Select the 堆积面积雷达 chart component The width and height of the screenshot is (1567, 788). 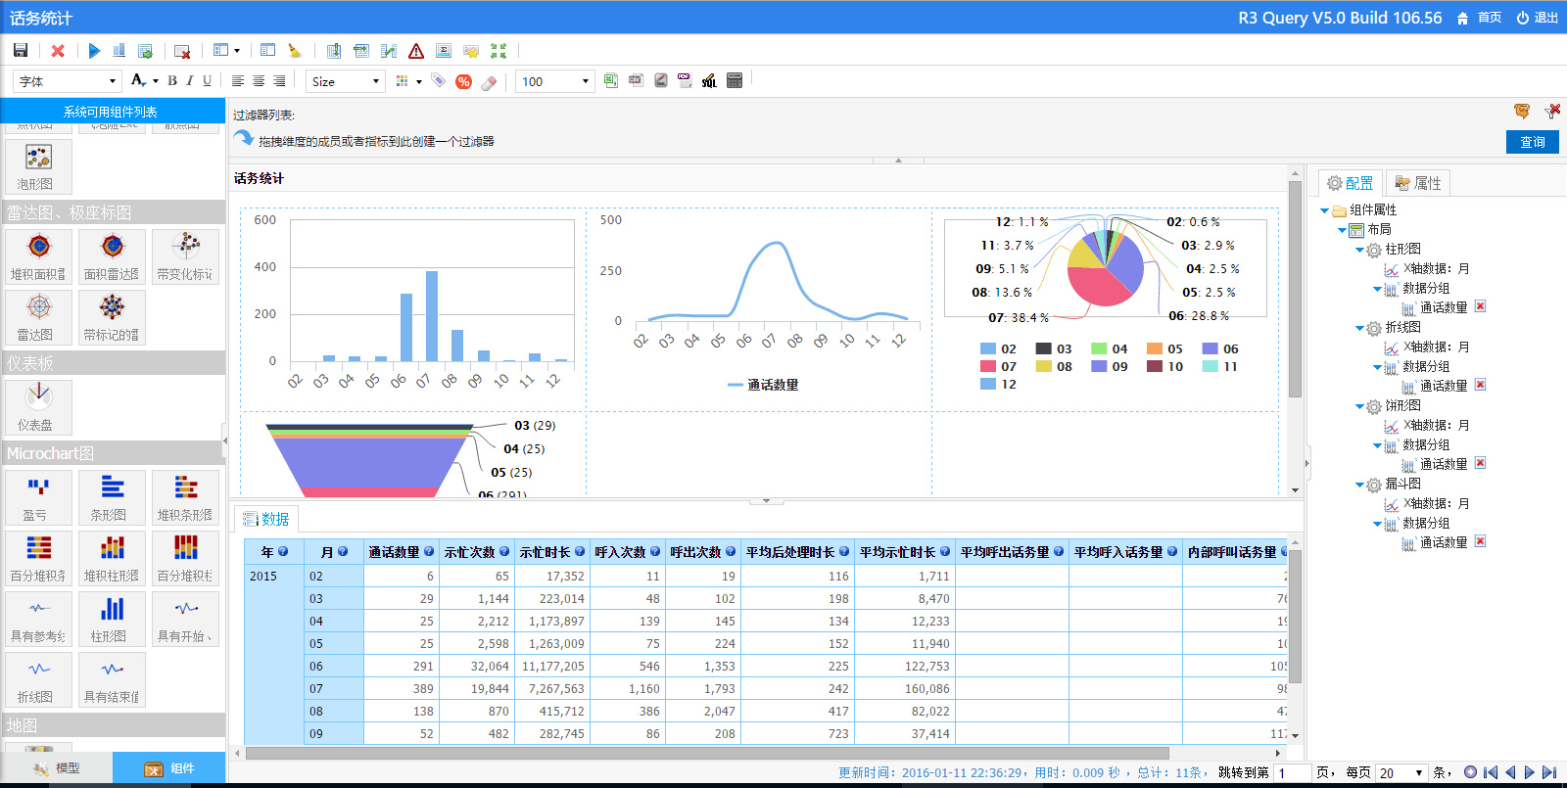pyautogui.click(x=38, y=256)
